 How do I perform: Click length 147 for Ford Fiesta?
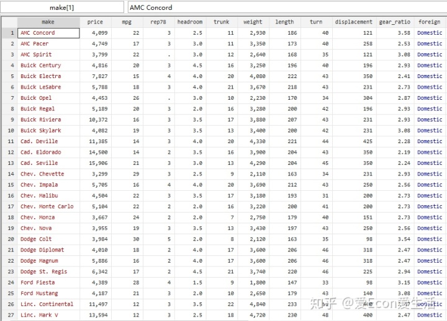tap(285, 283)
